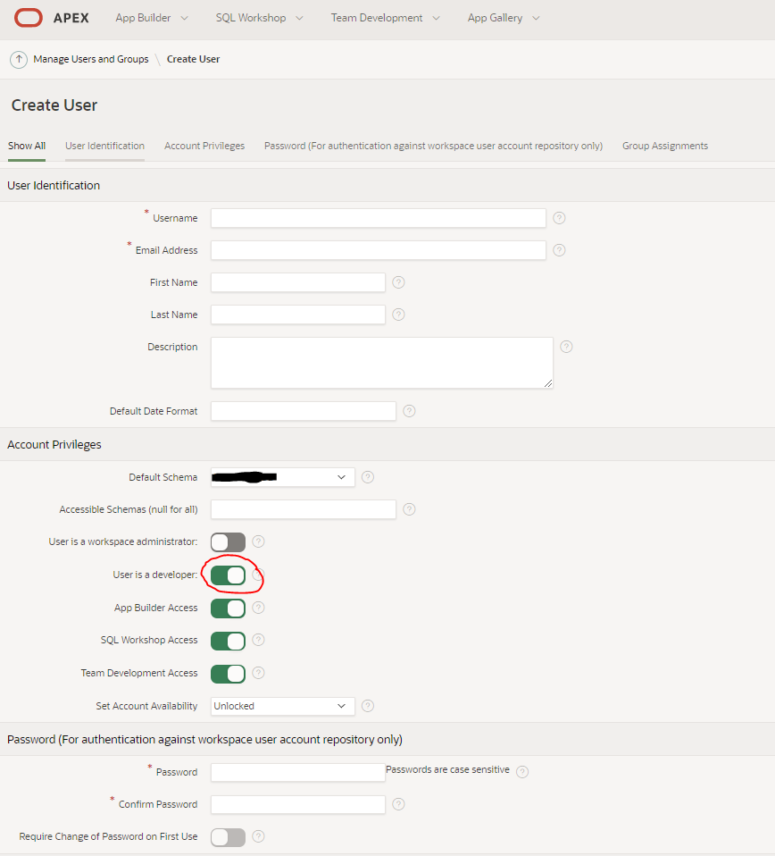Click 'Passwords are case sensitive' text

click(447, 769)
